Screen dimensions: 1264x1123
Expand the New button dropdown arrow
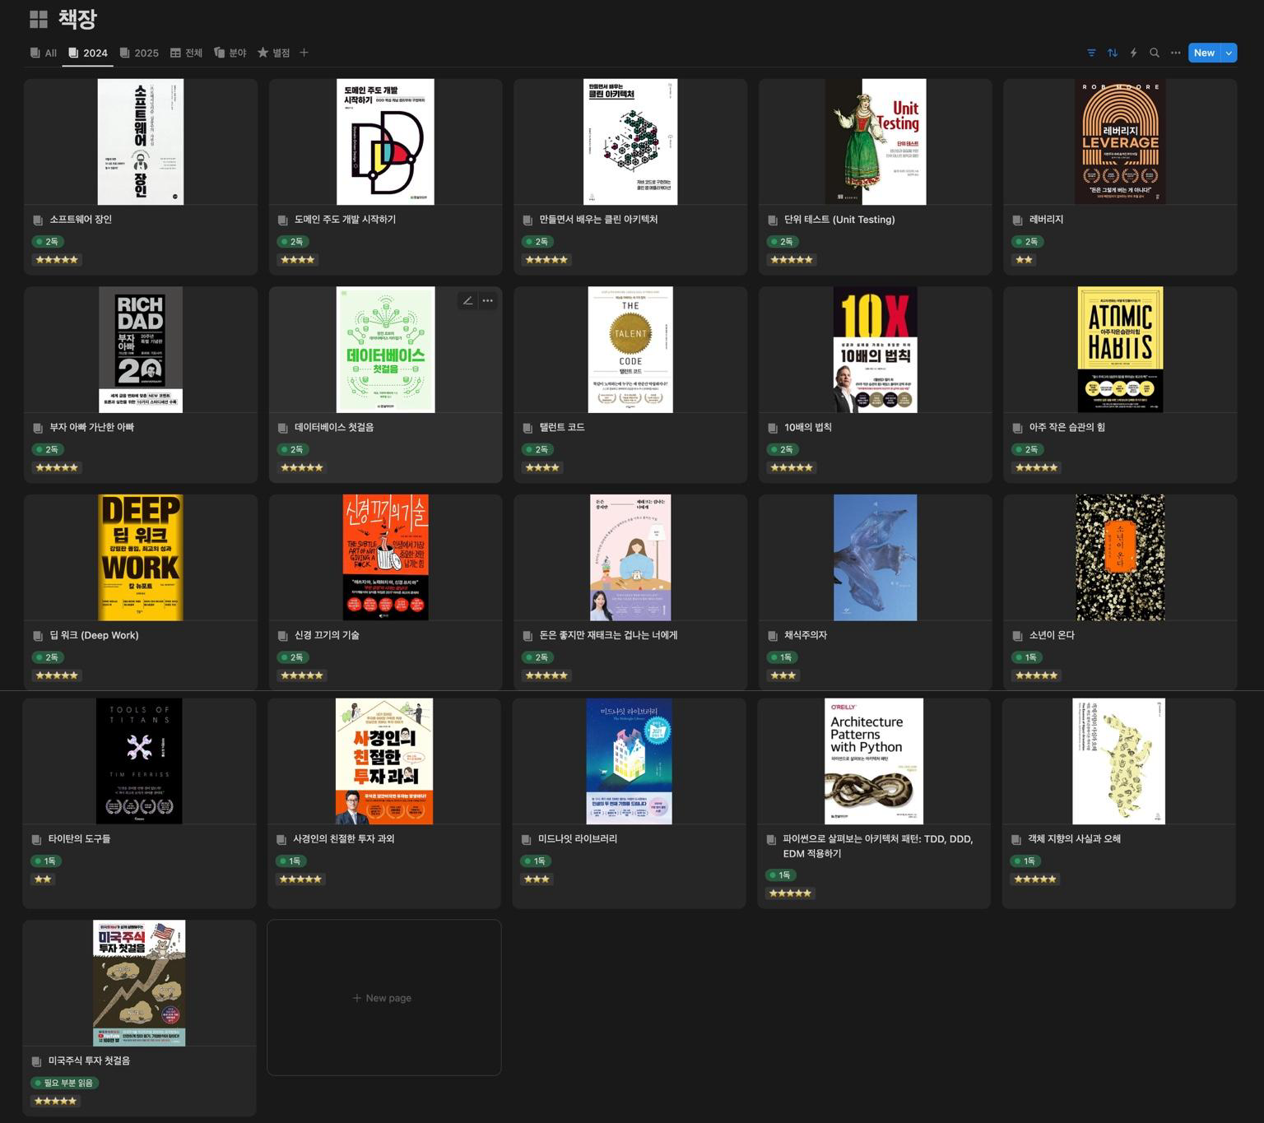click(1229, 53)
